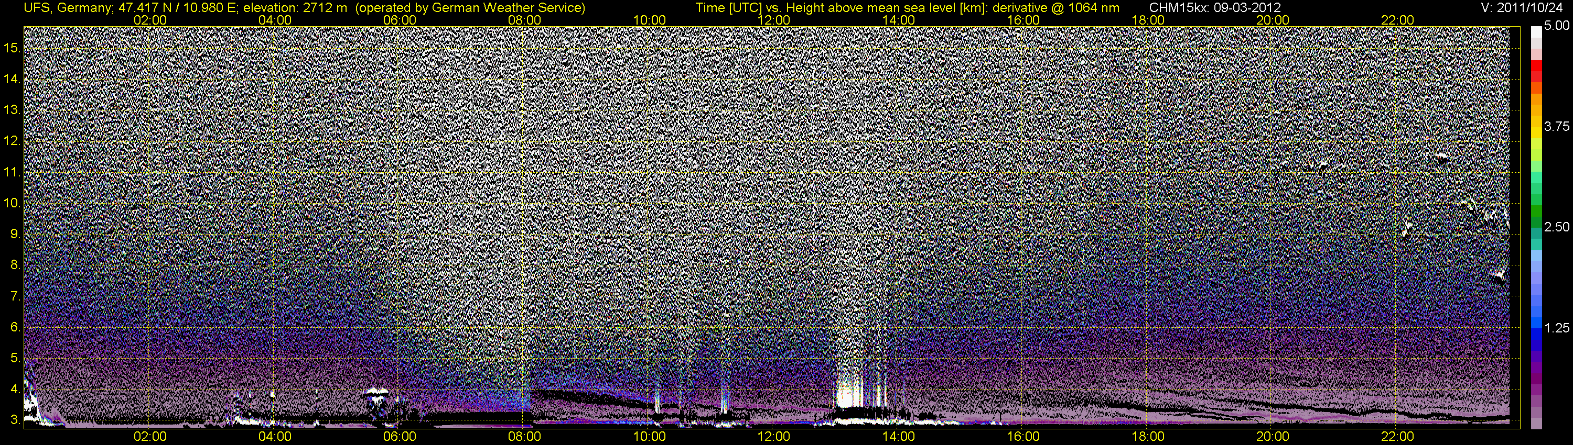Click the 20:00 label on the upper time axis

coord(1273,20)
